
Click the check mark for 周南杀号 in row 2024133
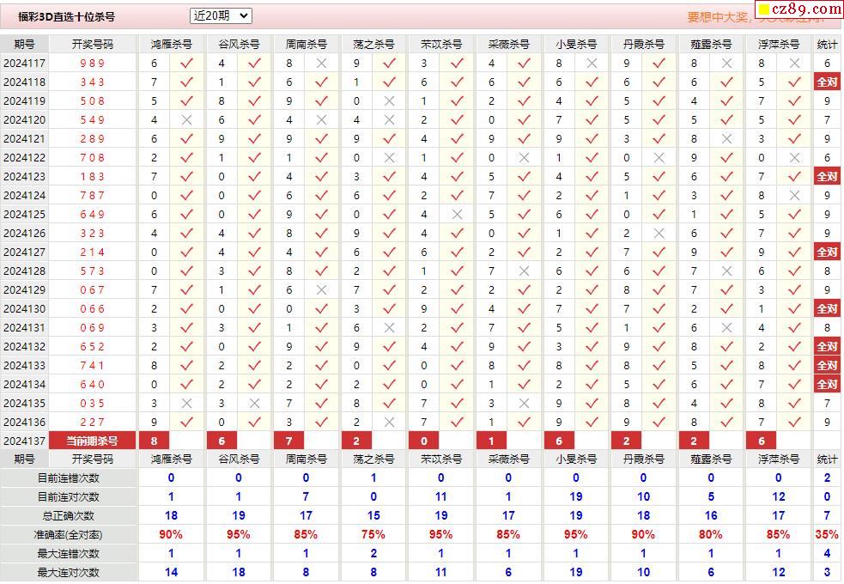pos(322,366)
